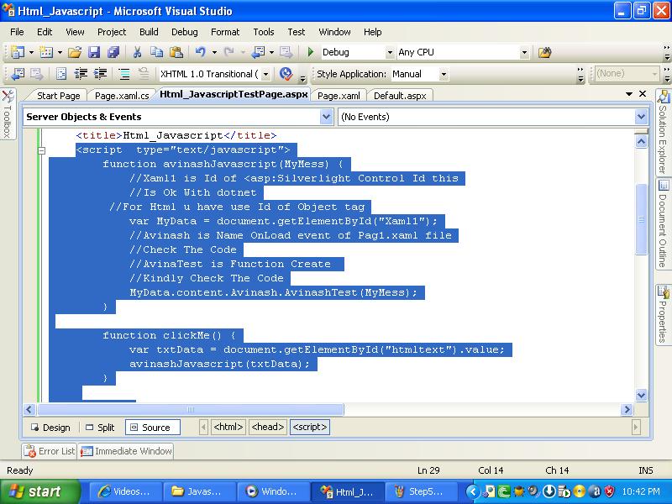Screen dimensions: 672x504
Task: Increase line indent icon
Action: tap(100, 74)
